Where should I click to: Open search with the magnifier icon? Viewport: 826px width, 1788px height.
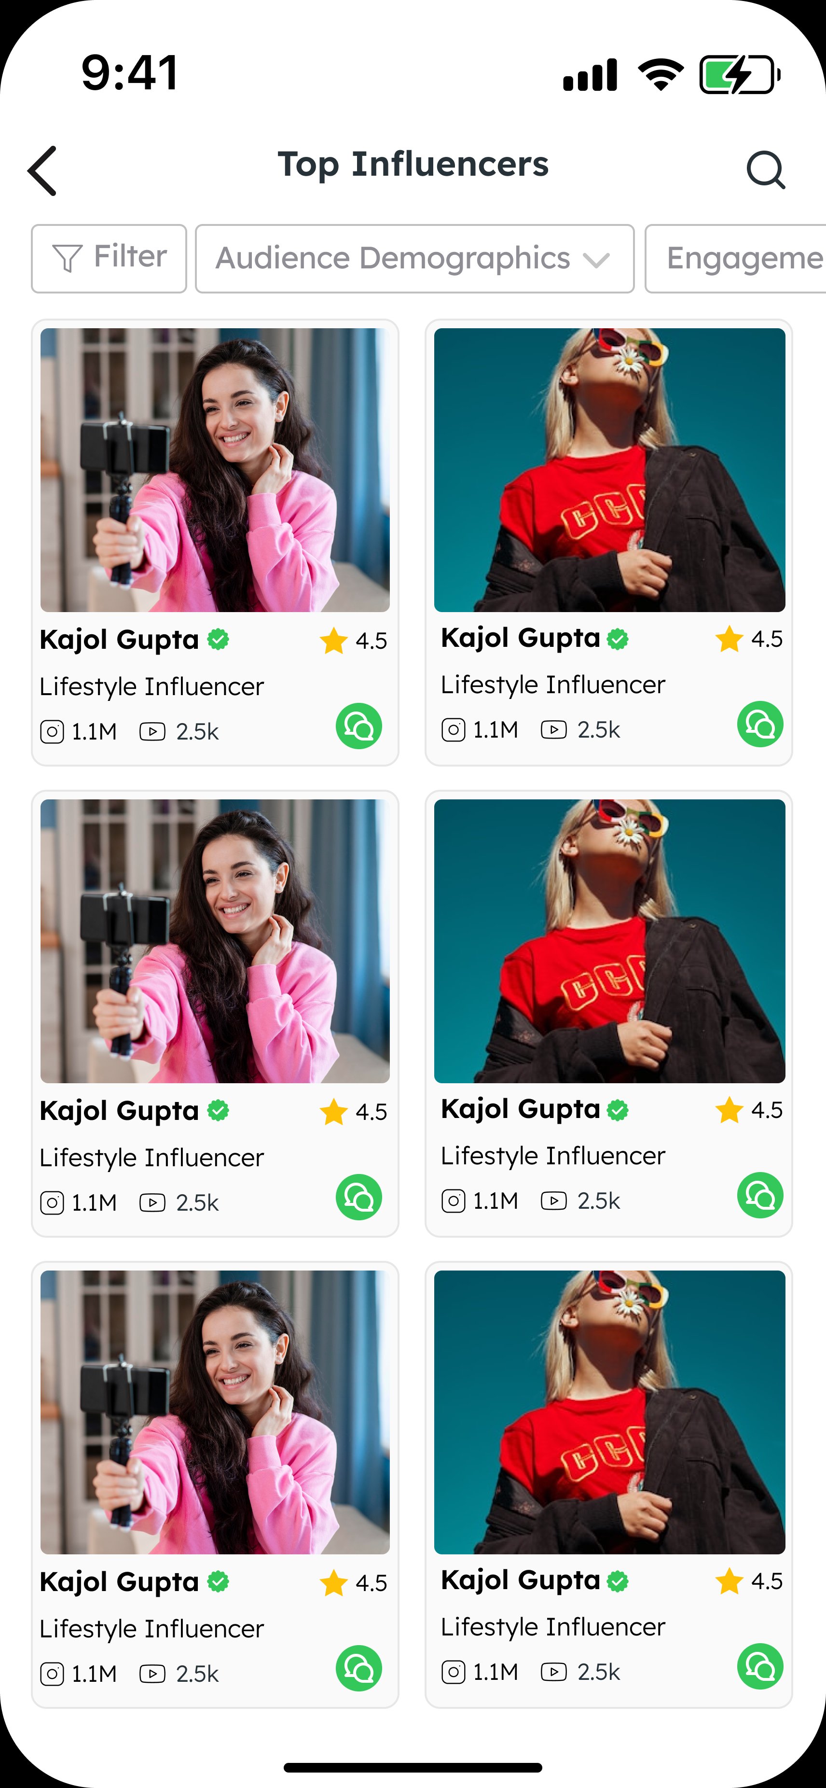point(766,170)
